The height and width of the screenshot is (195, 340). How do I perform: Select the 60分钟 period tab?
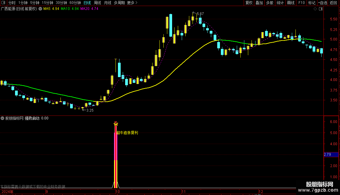point(75,3)
